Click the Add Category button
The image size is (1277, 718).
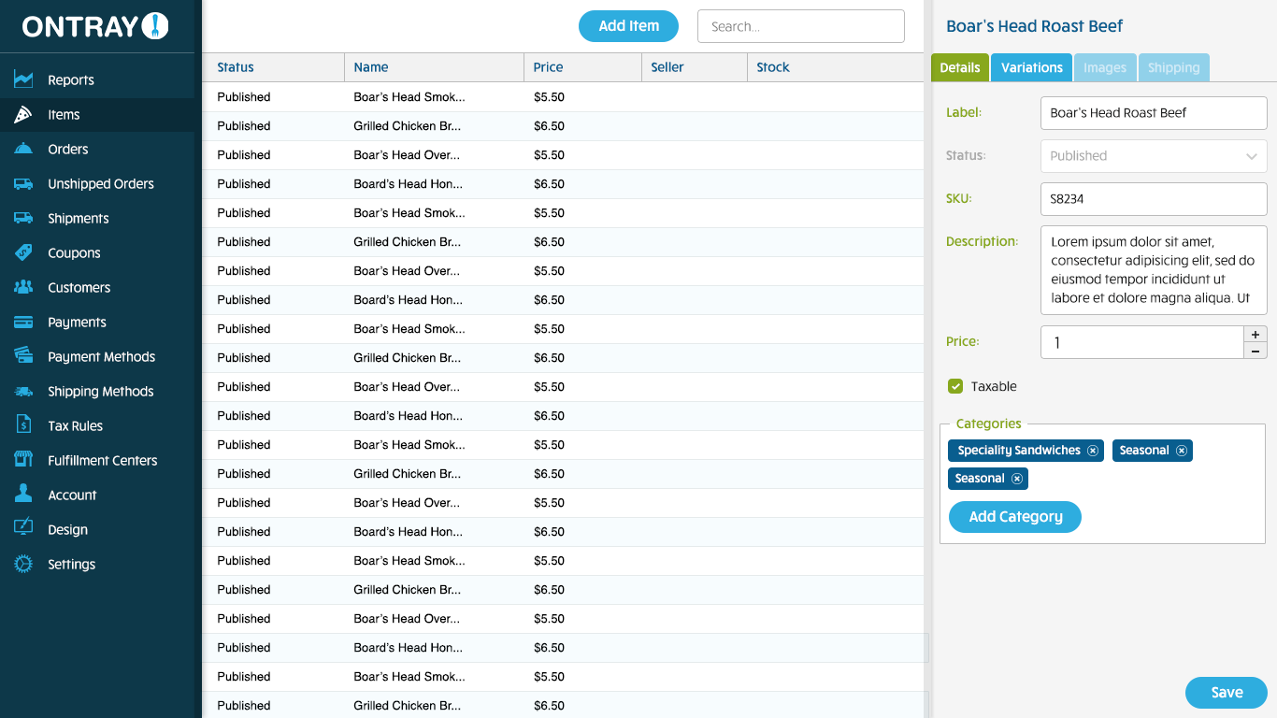[x=1015, y=517]
